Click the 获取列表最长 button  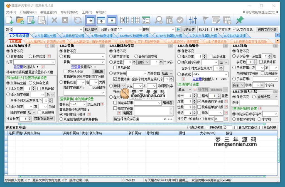pyautogui.click(x=44, y=119)
